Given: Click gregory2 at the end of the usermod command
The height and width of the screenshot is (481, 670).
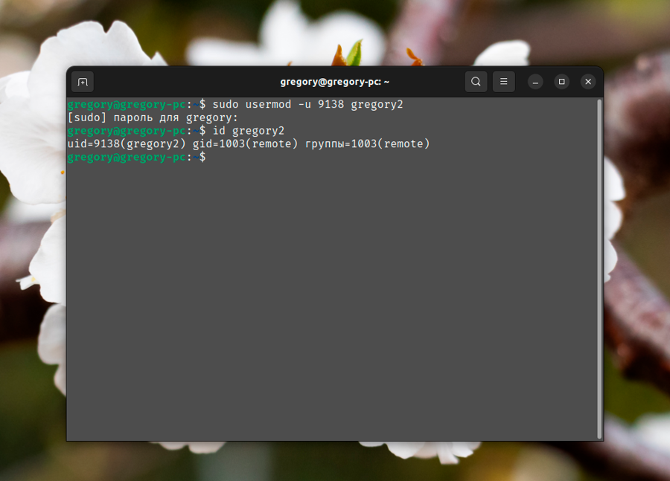Looking at the screenshot, I should coord(377,105).
